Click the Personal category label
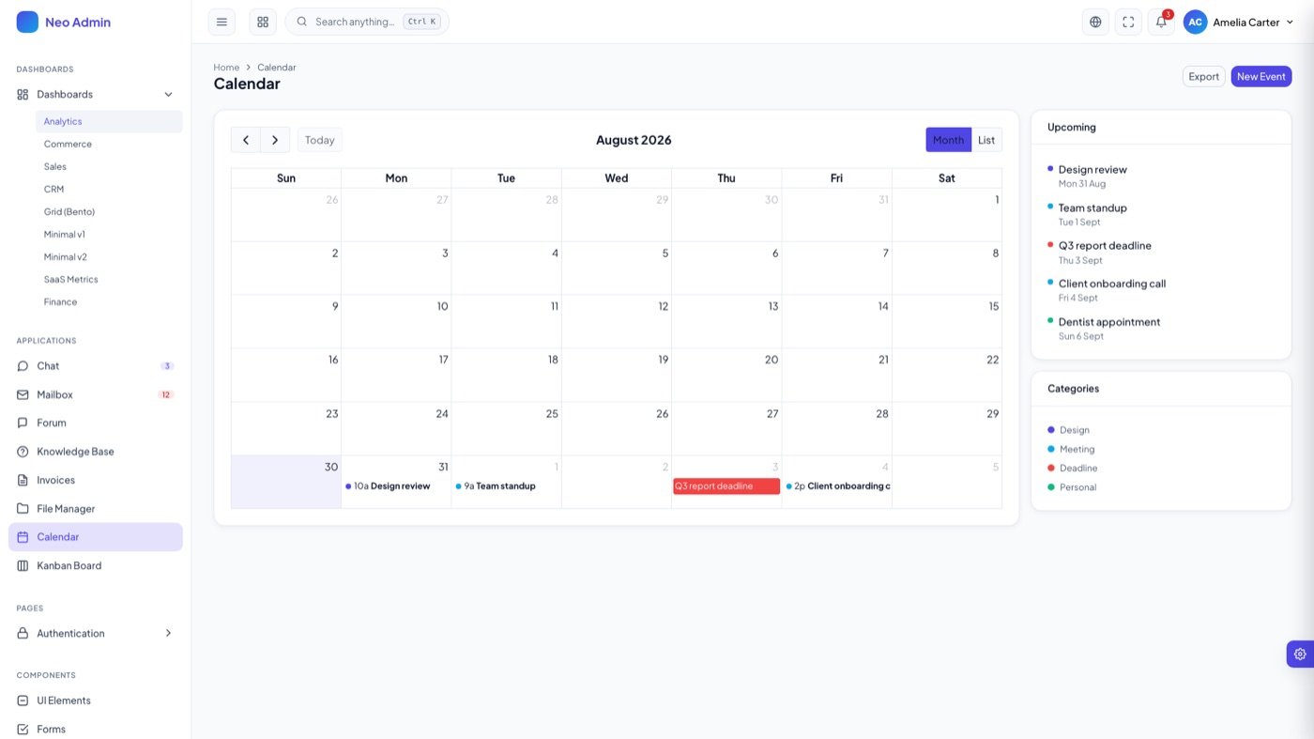The image size is (1314, 739). 1077,487
